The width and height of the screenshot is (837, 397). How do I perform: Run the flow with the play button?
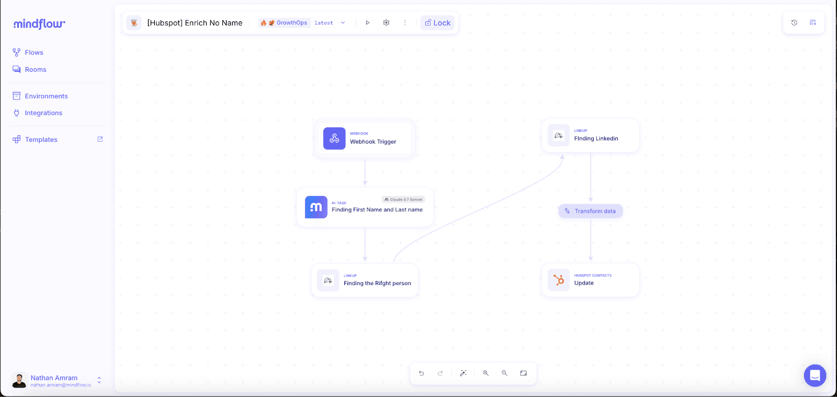368,23
